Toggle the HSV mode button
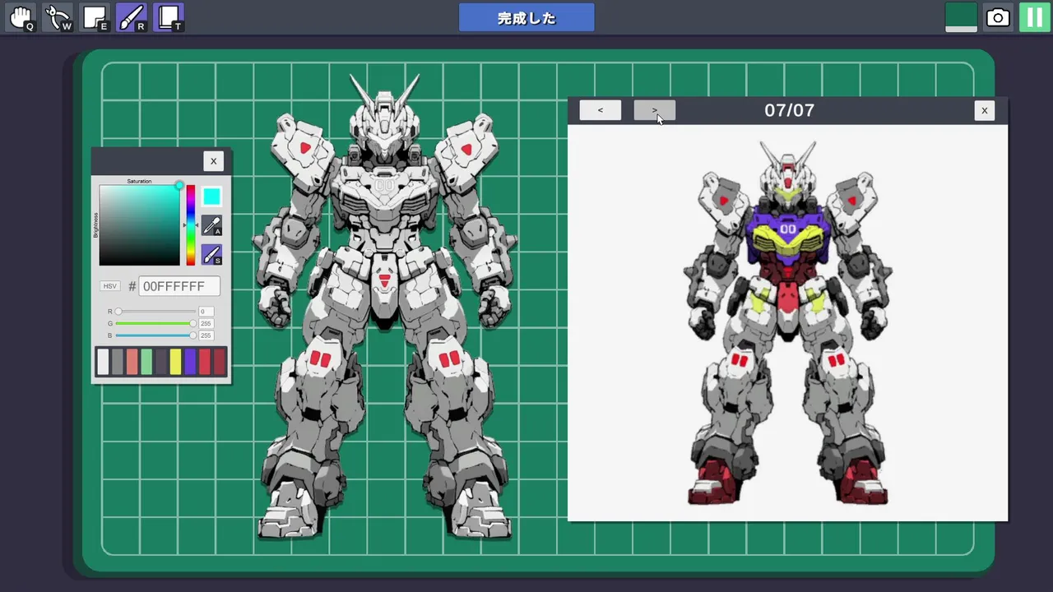The height and width of the screenshot is (592, 1053). click(109, 286)
